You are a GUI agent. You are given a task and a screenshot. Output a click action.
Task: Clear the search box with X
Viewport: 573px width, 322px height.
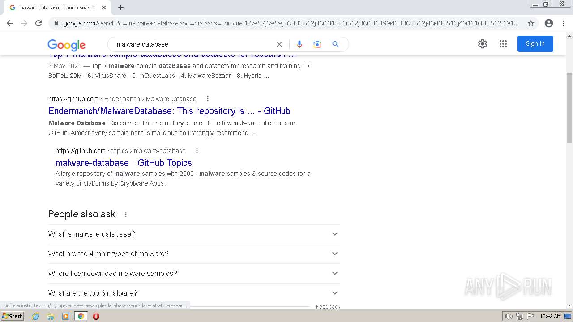pyautogui.click(x=279, y=44)
